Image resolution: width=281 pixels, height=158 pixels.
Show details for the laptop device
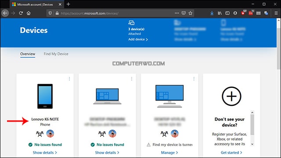(x=107, y=153)
